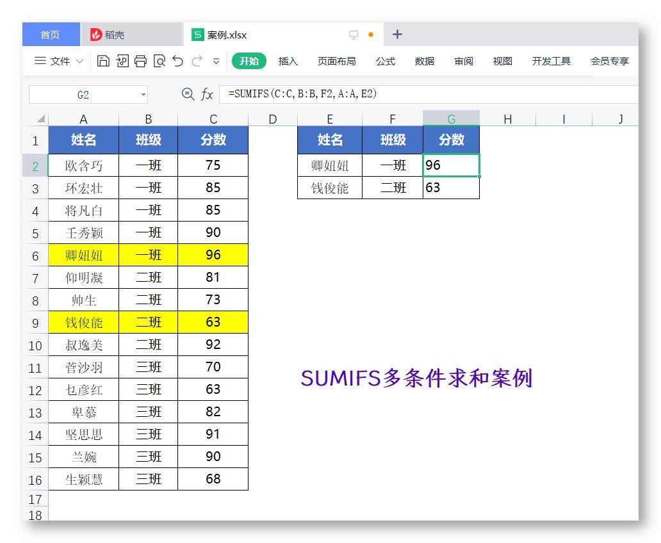Click the Redo icon
The image size is (661, 543).
click(x=196, y=60)
